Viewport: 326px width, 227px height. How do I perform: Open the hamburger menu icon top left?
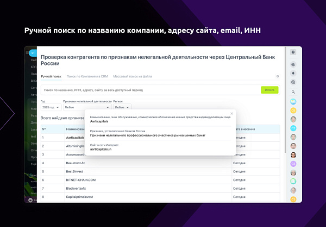(x=27, y=52)
